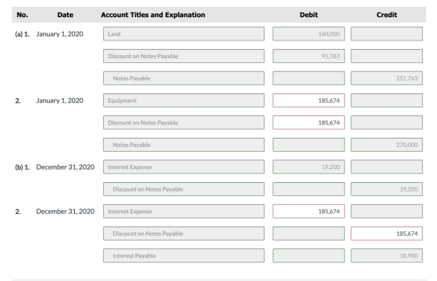Click the empty debit field beside 270,000 credit
This screenshot has height=281, width=437.
(308, 145)
